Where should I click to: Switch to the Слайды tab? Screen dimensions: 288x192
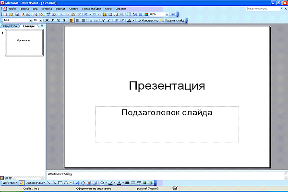29,26
